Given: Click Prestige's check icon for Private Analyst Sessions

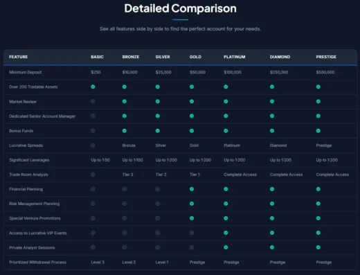Looking at the screenshot, I should coord(318,247).
